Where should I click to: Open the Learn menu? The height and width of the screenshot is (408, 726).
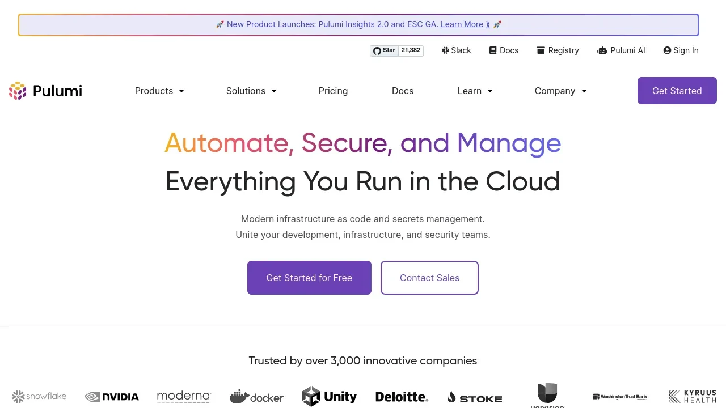(475, 91)
